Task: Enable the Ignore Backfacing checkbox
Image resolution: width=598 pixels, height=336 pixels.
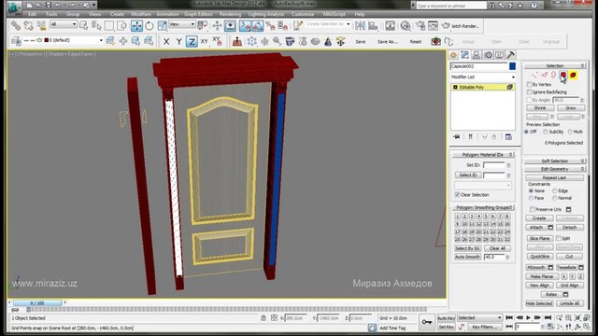Action: [x=529, y=91]
